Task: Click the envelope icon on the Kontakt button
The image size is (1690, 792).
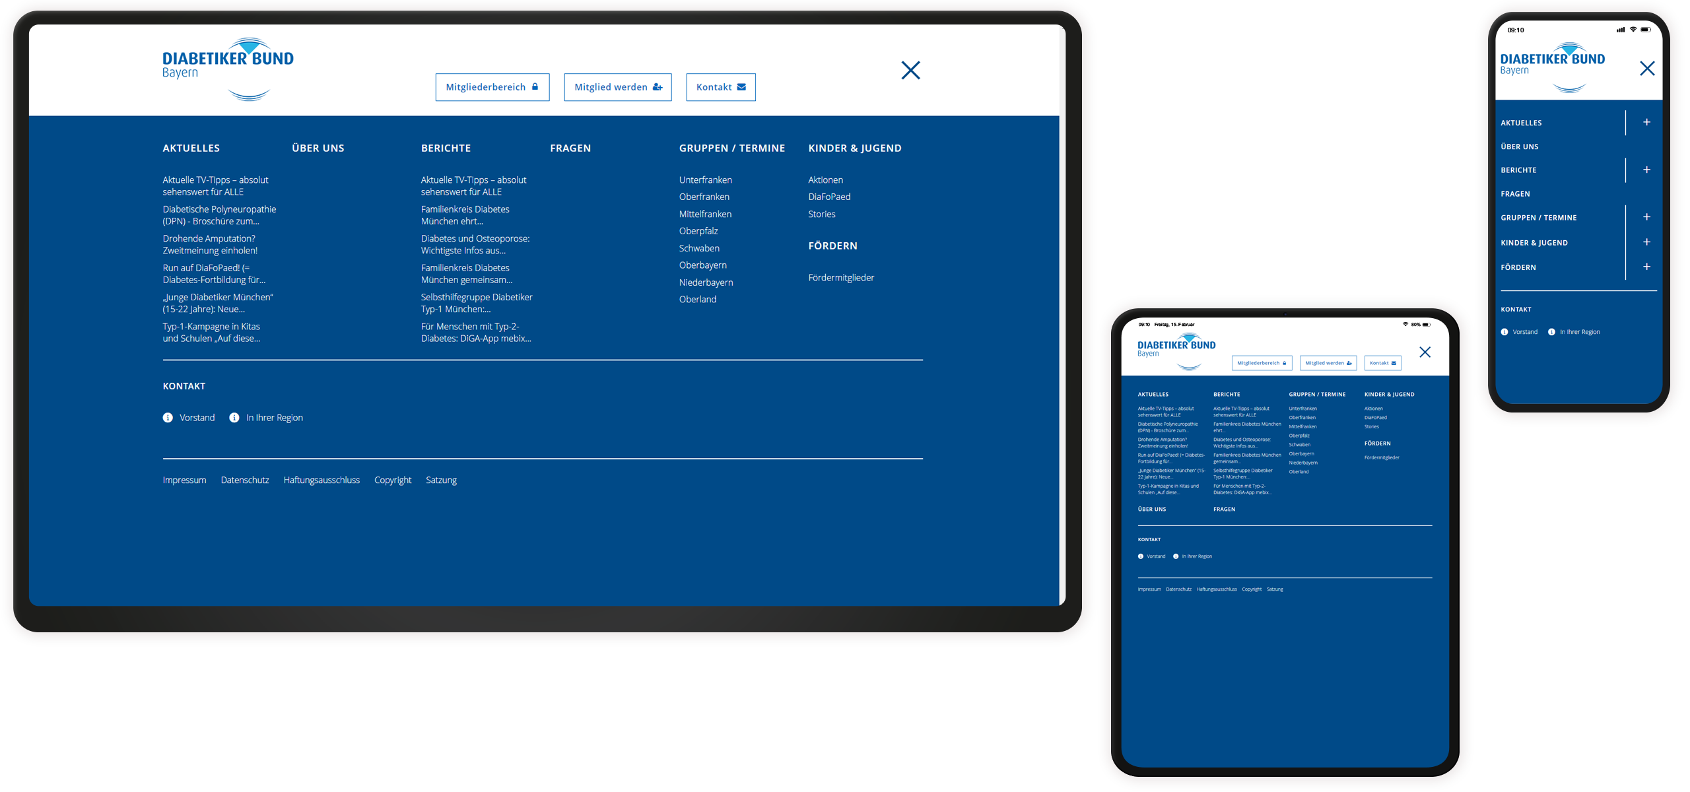Action: coord(741,86)
